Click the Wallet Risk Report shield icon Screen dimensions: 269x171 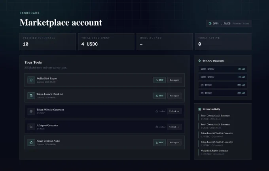(x=31, y=80)
